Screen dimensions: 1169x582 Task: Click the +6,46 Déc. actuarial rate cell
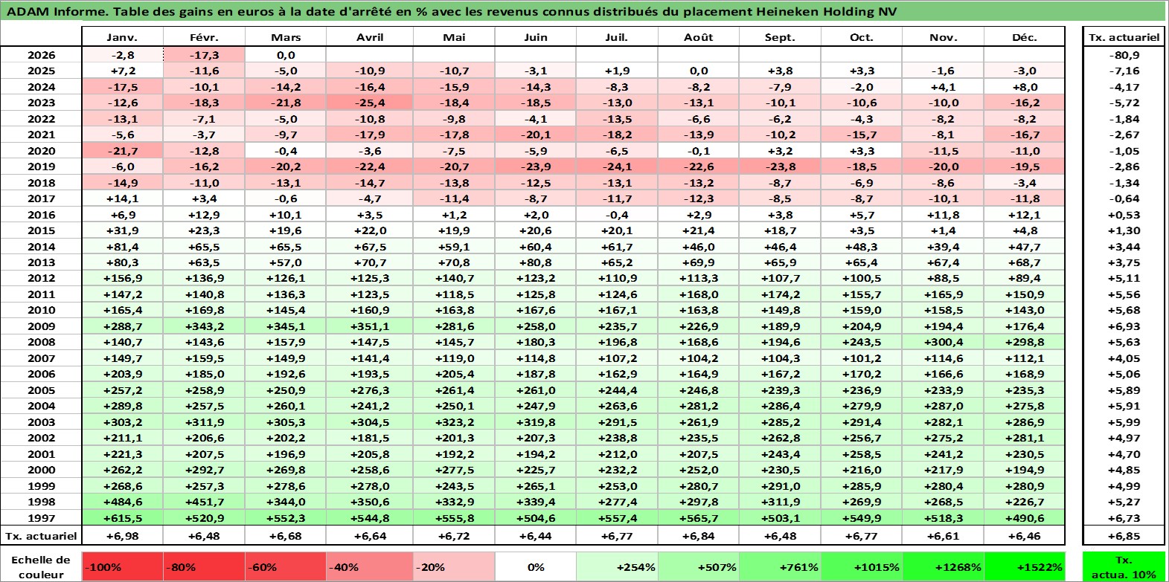[x=1025, y=536]
